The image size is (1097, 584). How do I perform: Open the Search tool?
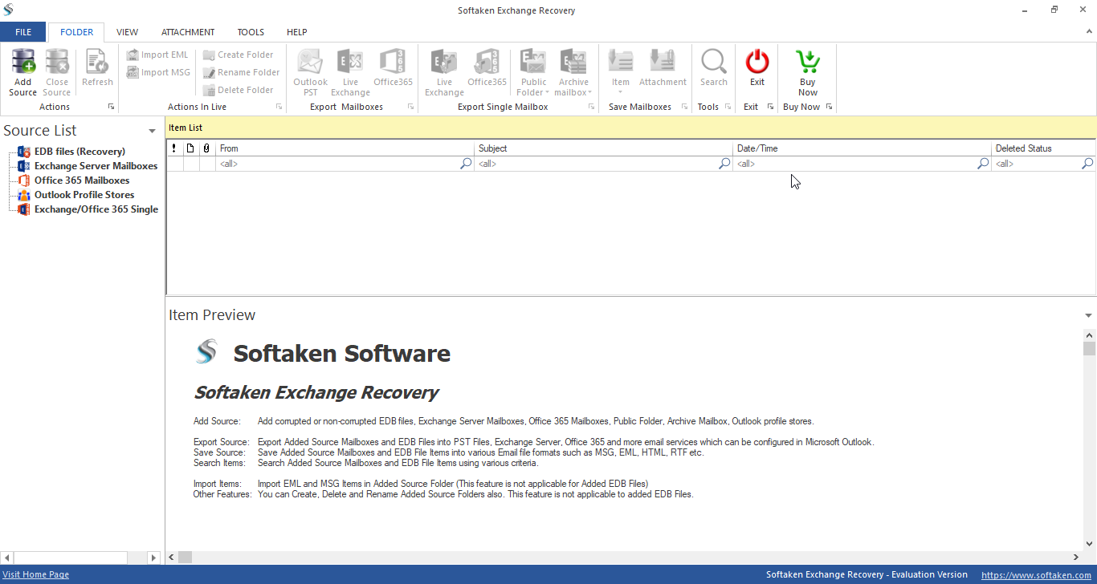coord(713,68)
